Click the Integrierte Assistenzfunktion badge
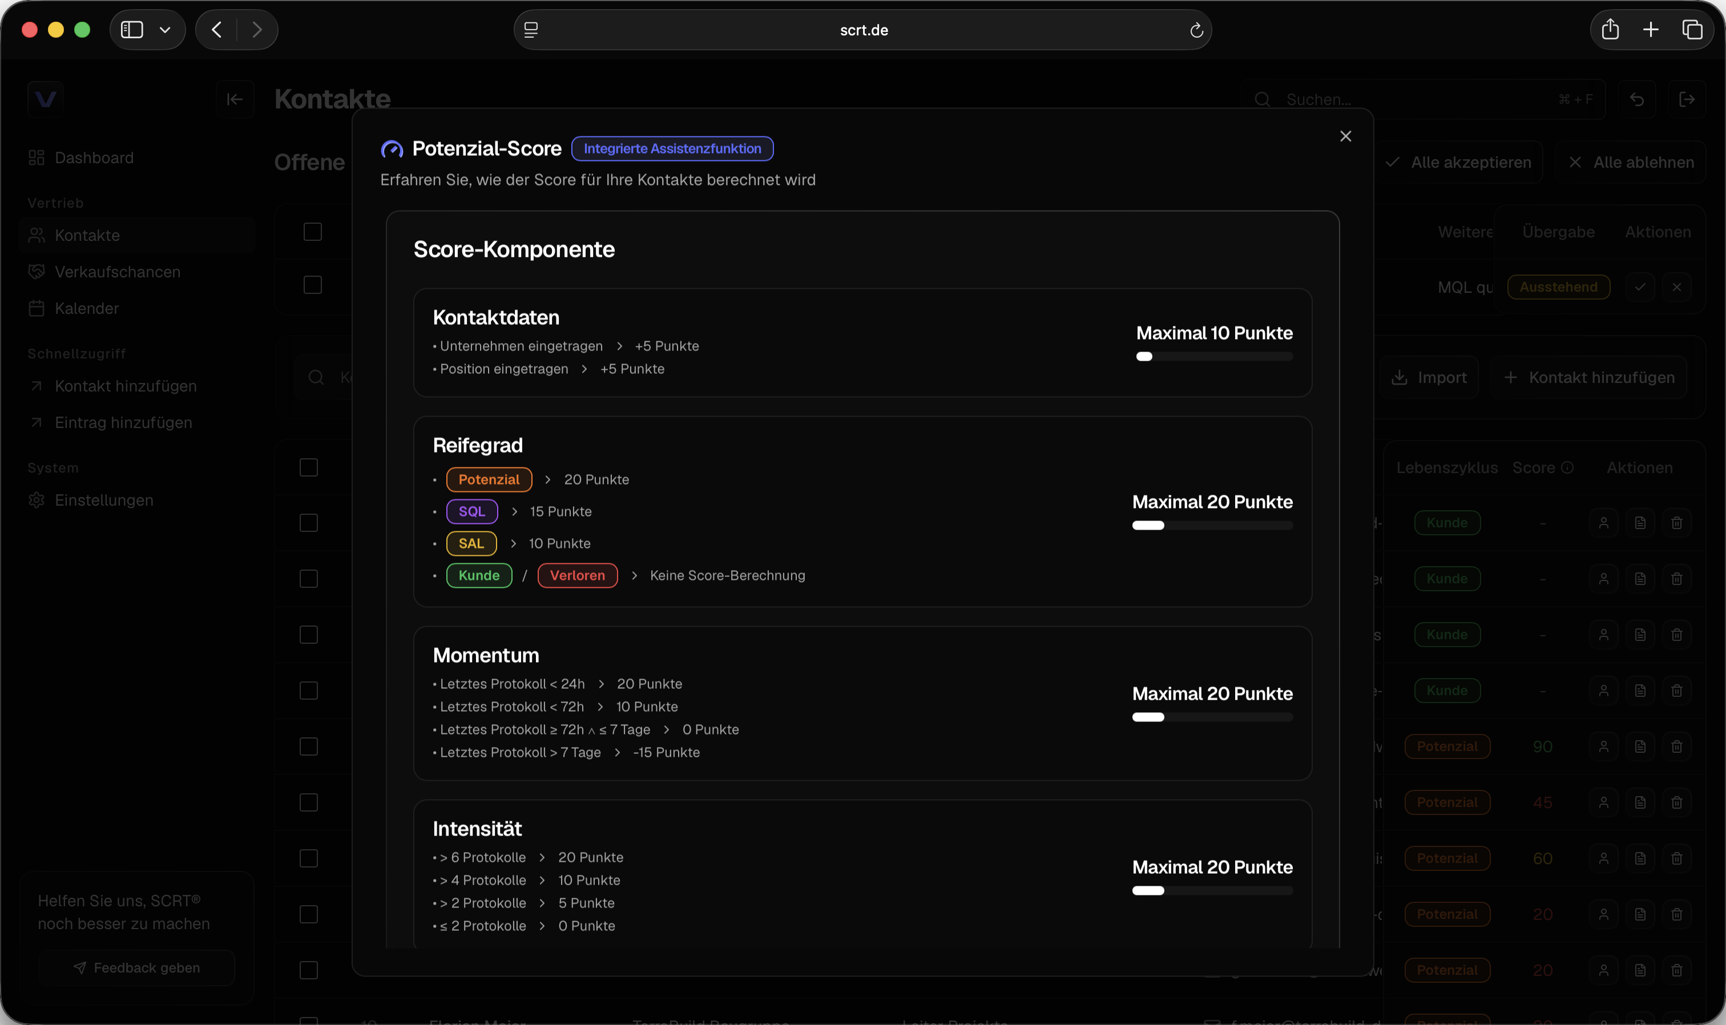Screen dimensions: 1726x1025 point(672,148)
